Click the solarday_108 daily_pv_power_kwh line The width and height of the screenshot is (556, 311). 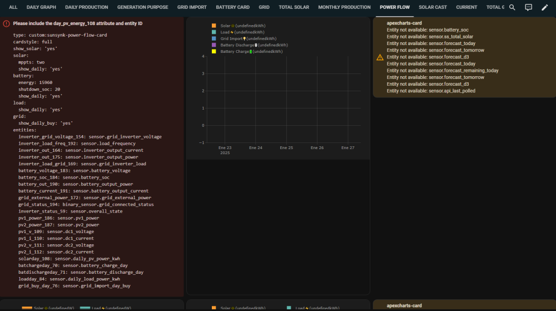click(69, 259)
